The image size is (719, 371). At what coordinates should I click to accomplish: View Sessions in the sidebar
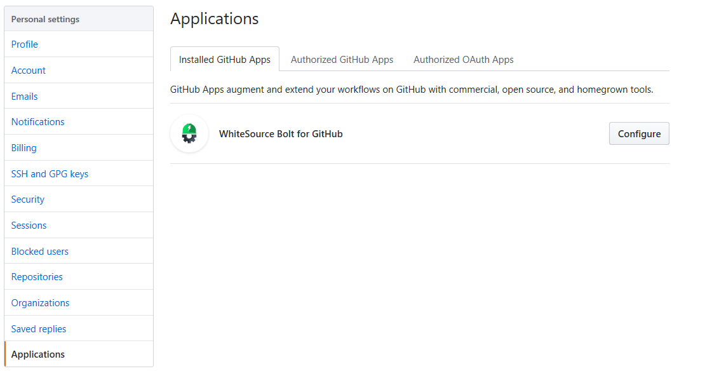29,226
